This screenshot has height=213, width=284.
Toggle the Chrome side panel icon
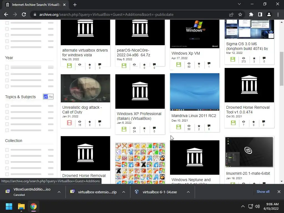260,14
